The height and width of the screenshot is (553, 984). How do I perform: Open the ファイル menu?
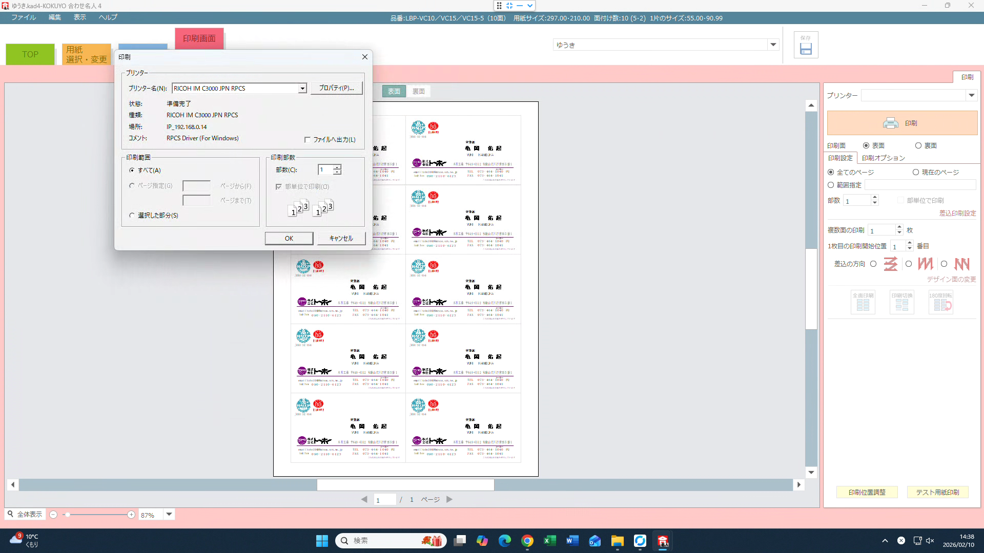(x=24, y=17)
